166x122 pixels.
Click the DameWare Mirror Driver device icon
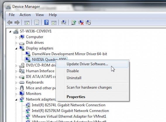point(28,54)
